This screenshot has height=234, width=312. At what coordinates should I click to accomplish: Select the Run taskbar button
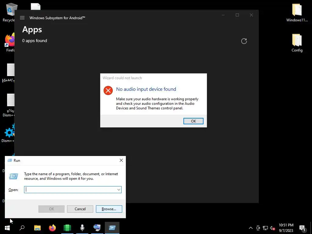tap(112, 228)
